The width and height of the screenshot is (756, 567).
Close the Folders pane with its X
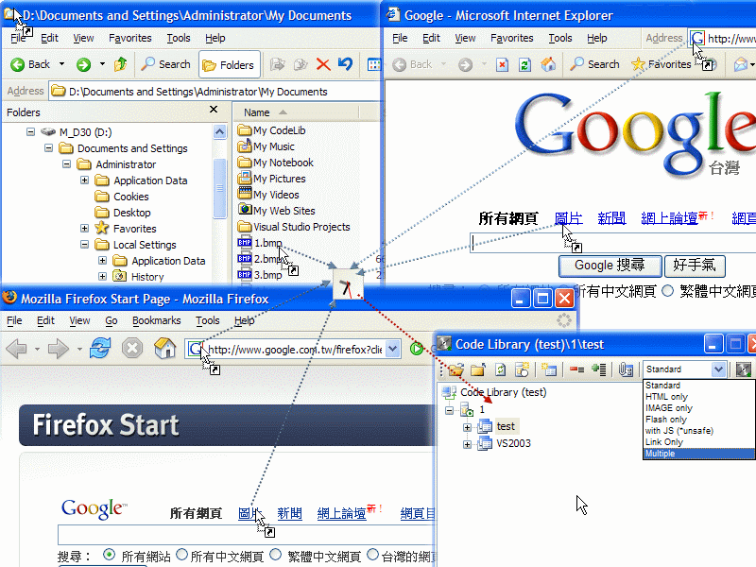[x=214, y=110]
